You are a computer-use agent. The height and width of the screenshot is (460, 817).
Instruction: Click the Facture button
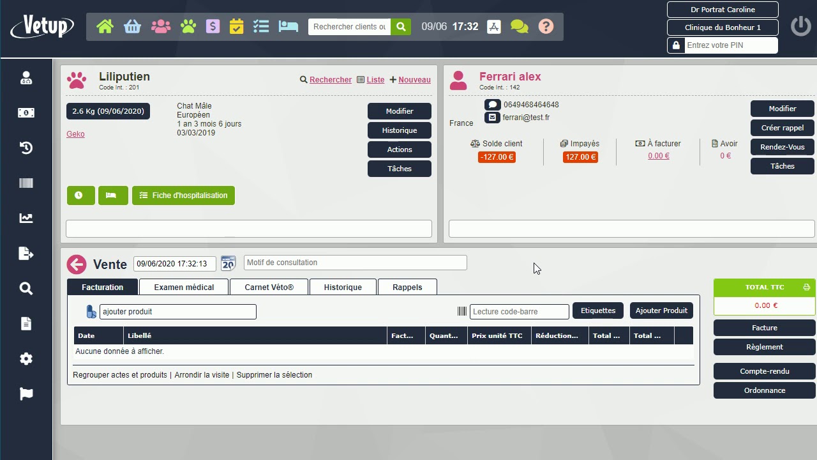(x=763, y=327)
